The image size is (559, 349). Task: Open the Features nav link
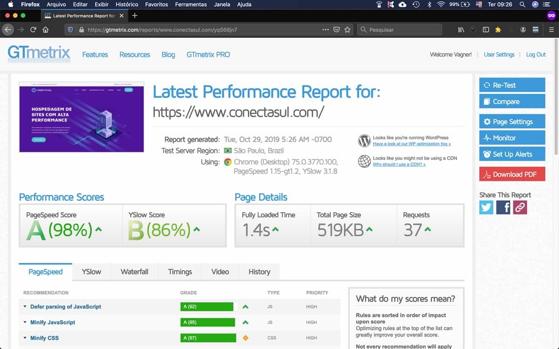point(95,54)
